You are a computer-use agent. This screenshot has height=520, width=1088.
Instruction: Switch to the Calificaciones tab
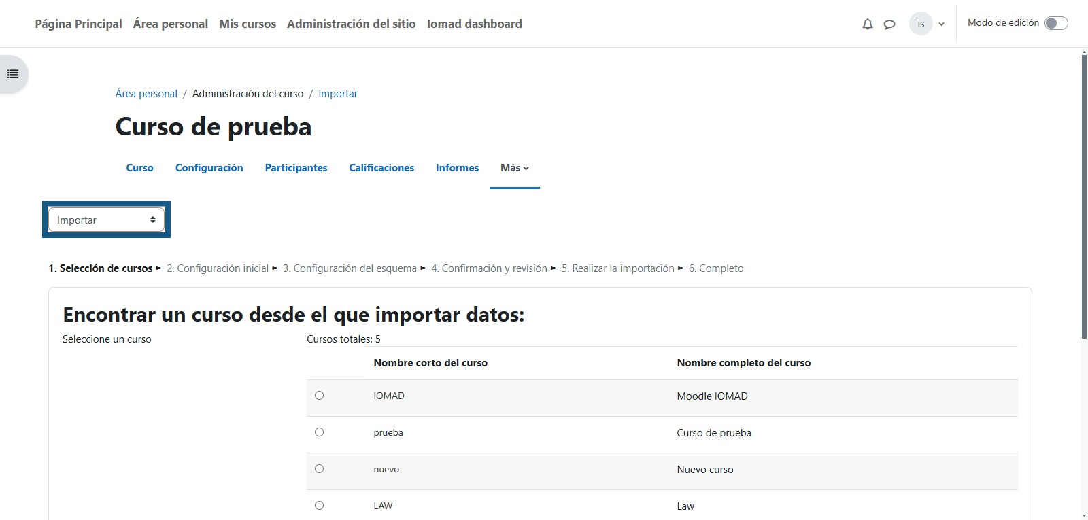[381, 168]
